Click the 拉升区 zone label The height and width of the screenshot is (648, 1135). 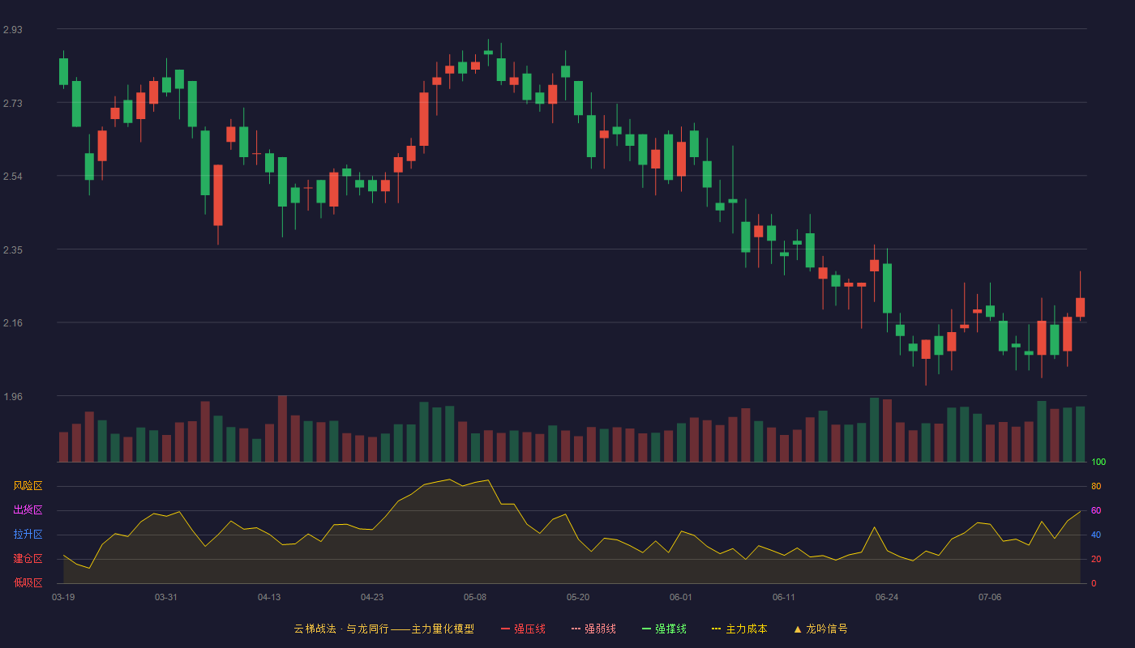tap(28, 535)
